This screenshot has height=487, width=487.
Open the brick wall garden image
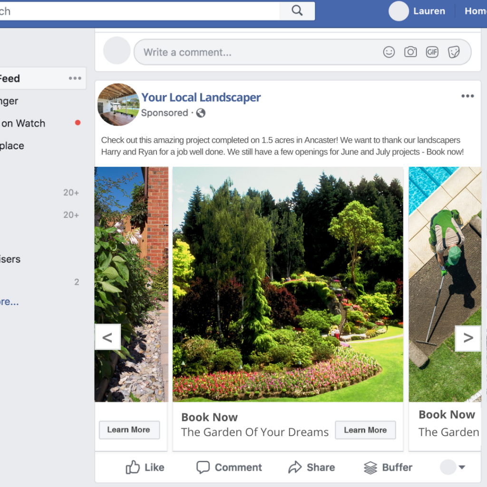(131, 284)
